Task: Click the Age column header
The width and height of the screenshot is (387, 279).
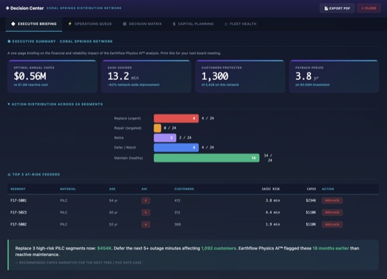Action: (112, 189)
